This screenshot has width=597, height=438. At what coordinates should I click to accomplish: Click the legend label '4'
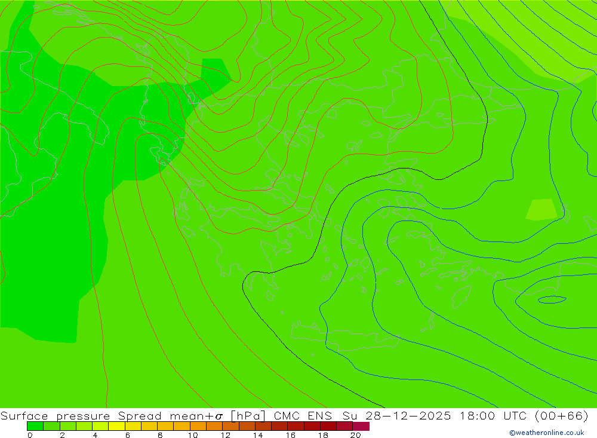point(95,435)
